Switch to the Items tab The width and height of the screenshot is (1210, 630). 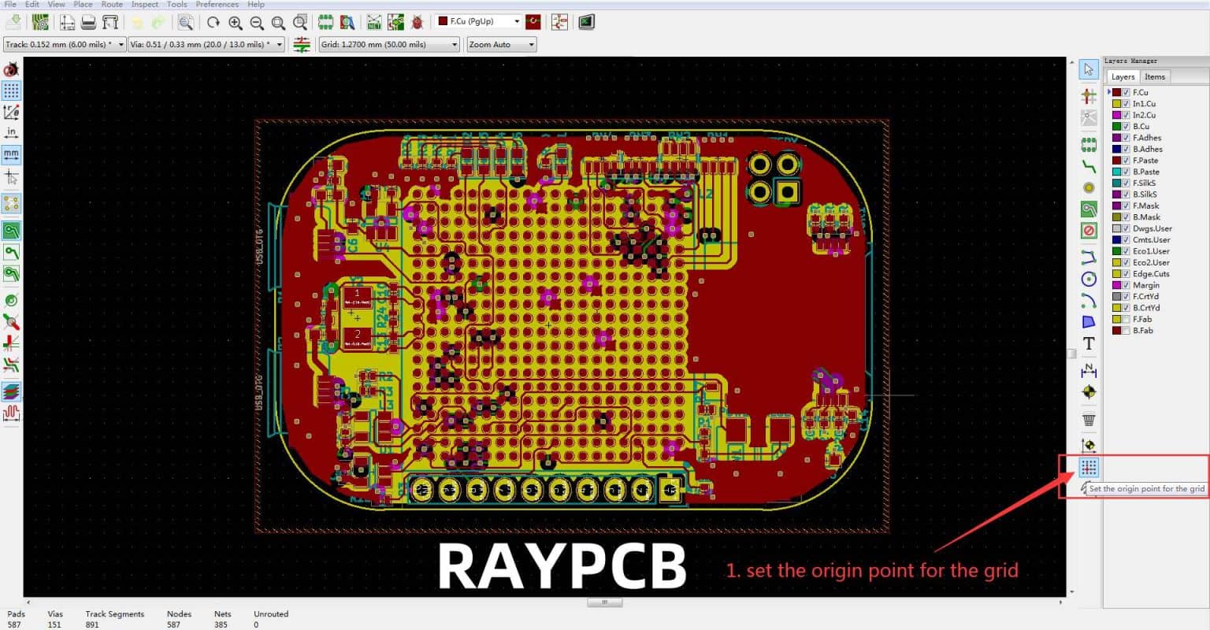1154,76
